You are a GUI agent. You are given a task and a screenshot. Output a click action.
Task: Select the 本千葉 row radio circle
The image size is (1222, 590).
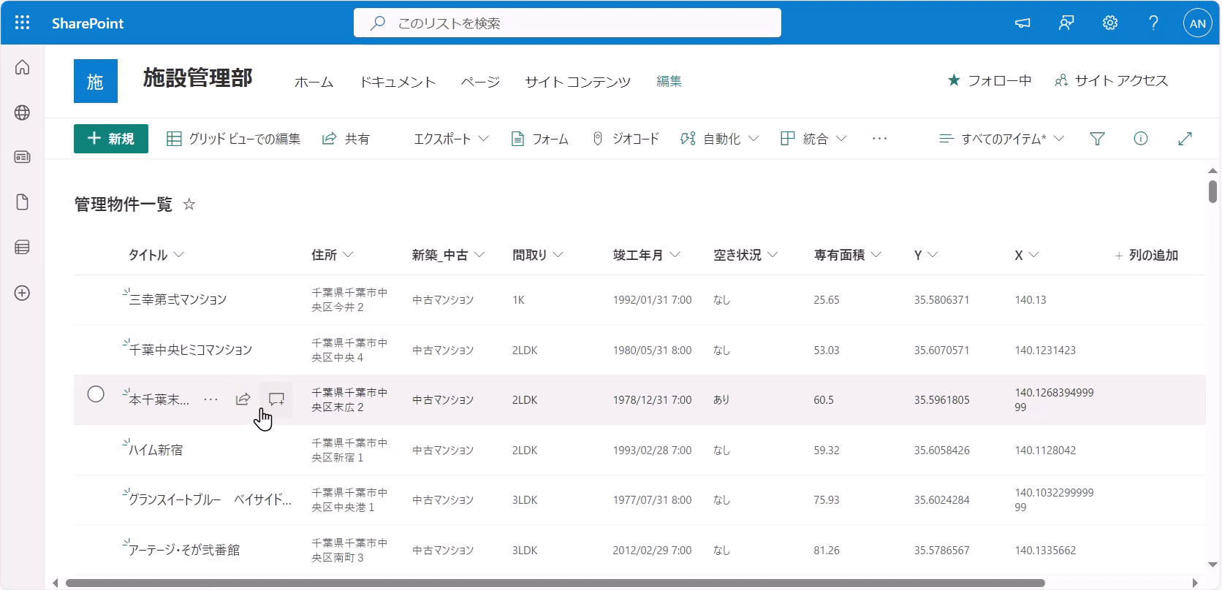click(96, 394)
